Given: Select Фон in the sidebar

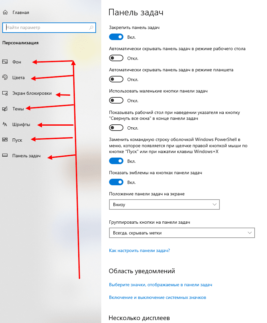Looking at the screenshot, I should pos(17,62).
